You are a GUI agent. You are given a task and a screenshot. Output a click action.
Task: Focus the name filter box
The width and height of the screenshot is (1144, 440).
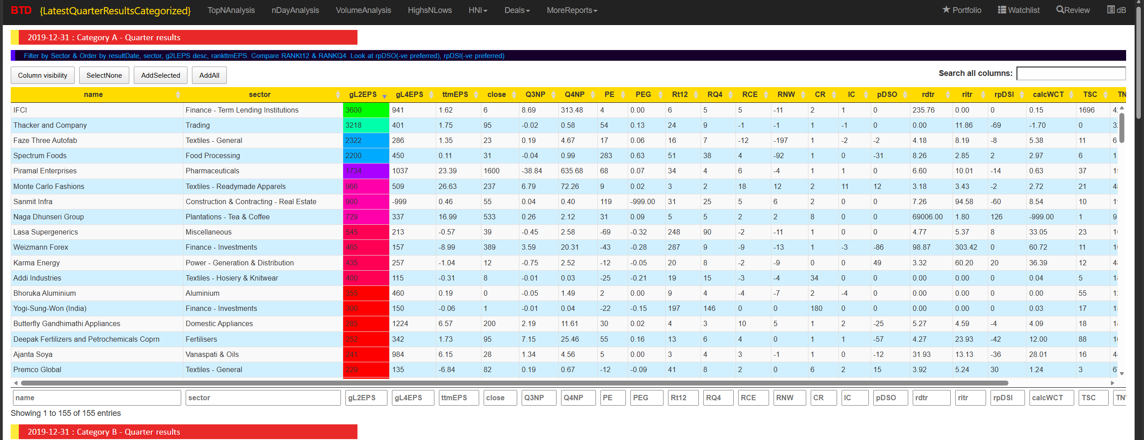96,398
